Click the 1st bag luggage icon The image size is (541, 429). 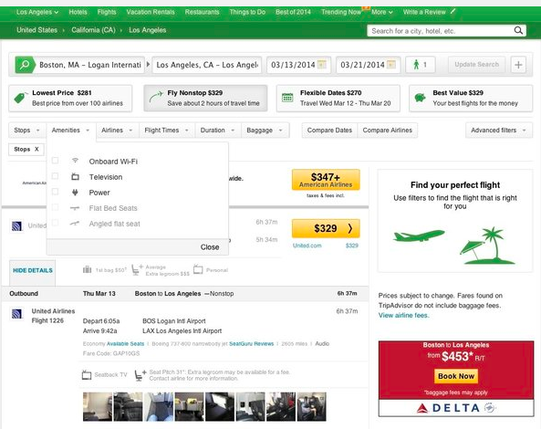88,269
